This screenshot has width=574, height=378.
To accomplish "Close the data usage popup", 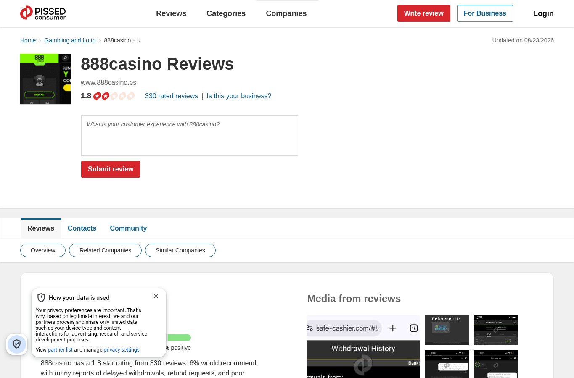I will coord(156,296).
